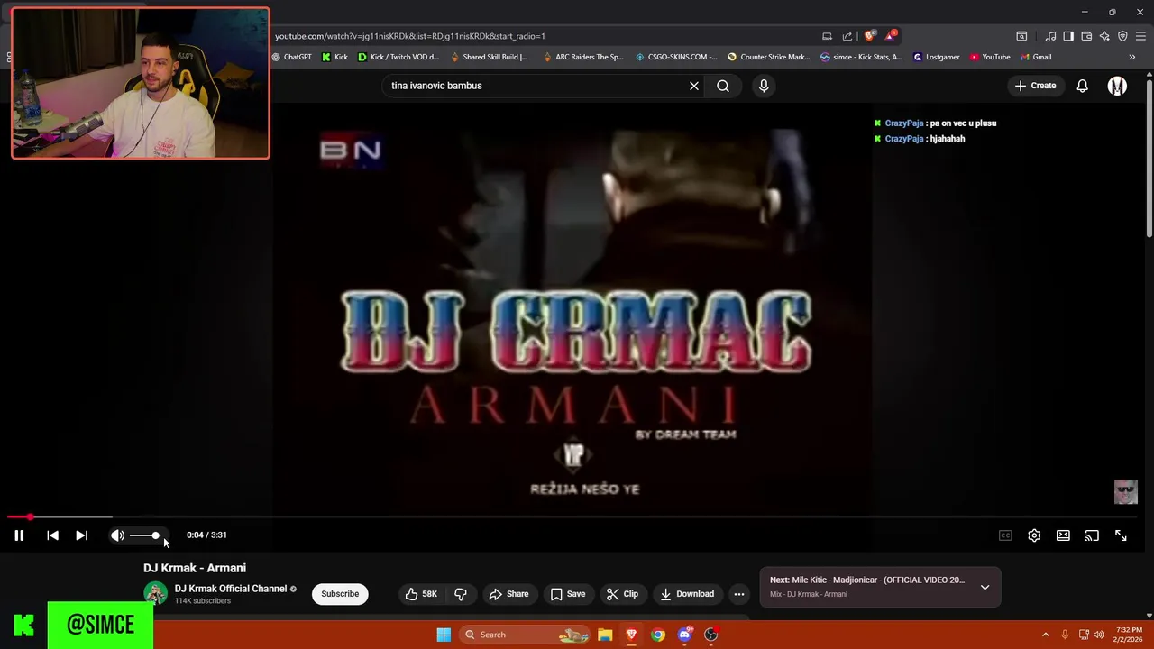Open the Gmail bookmark
The width and height of the screenshot is (1154, 649).
coord(1035,57)
